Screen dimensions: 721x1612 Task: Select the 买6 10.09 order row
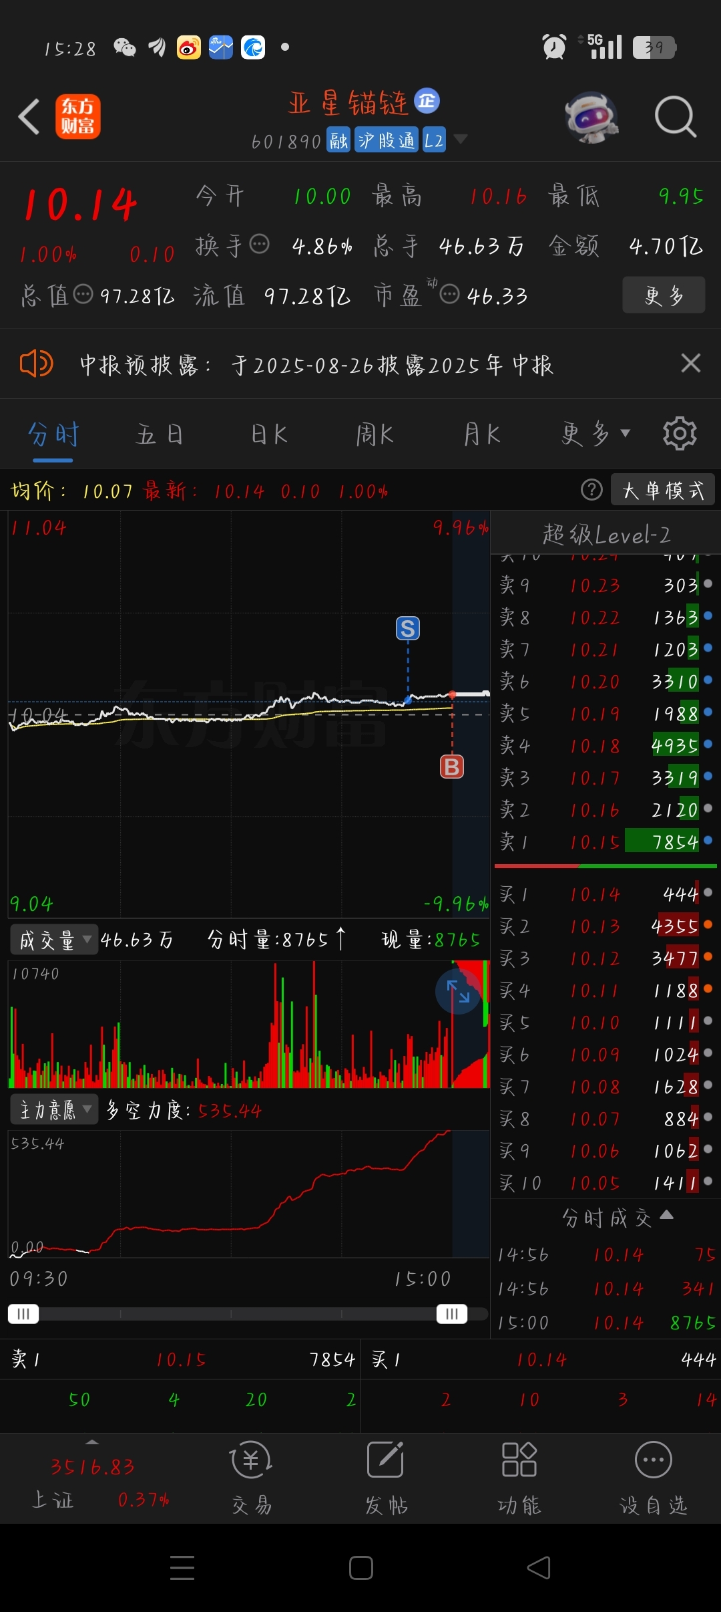coord(606,1054)
